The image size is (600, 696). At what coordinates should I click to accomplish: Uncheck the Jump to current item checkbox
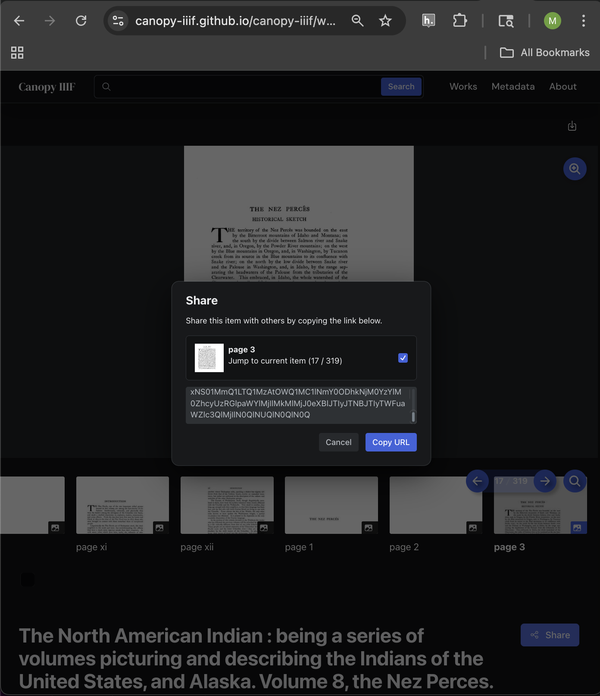tap(403, 358)
